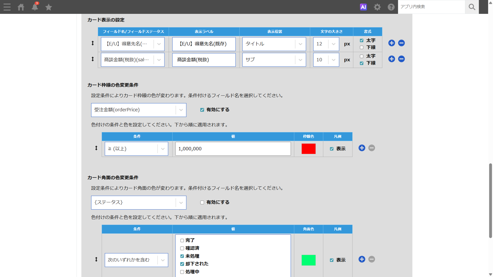The width and height of the screenshot is (493, 277).
Task: Edit the 1,000,000 value field
Action: (233, 149)
